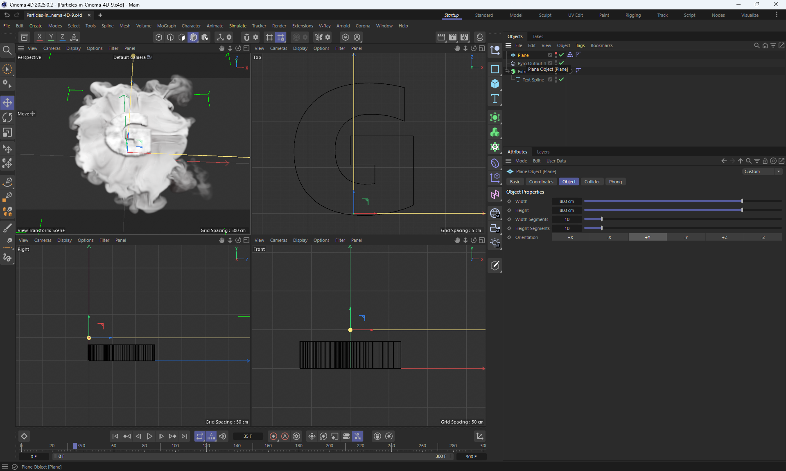The width and height of the screenshot is (786, 471).
Task: Adjust the Width Segments slider
Action: [601, 219]
